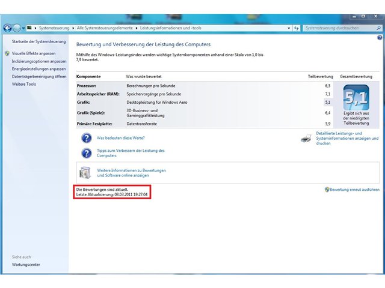Open the help question mark icon
The height and width of the screenshot is (288, 385).
coord(380,37)
